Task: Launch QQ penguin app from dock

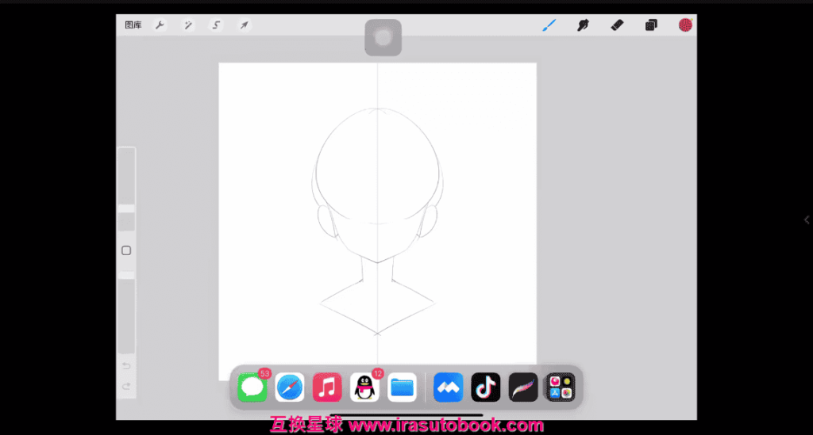Action: point(364,387)
